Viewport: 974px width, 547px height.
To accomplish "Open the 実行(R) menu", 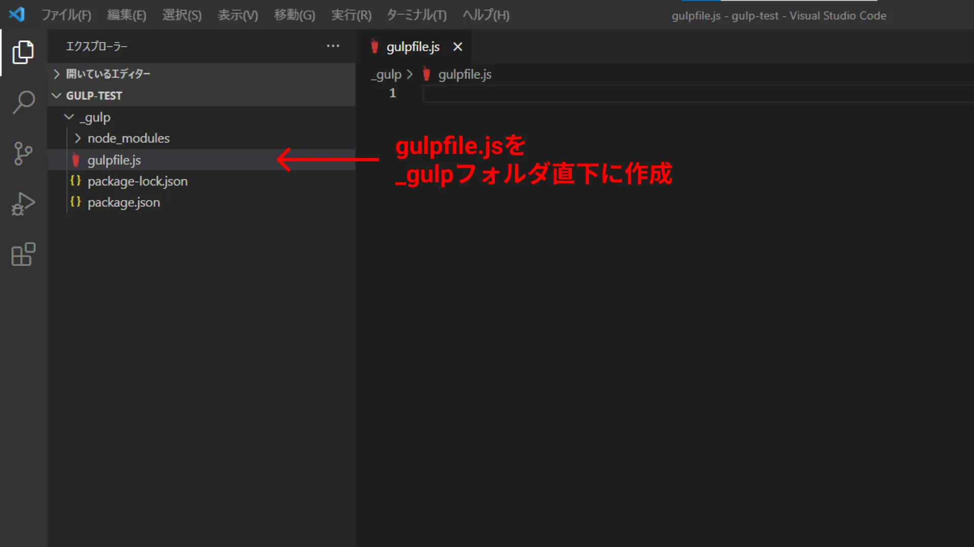I will click(352, 15).
